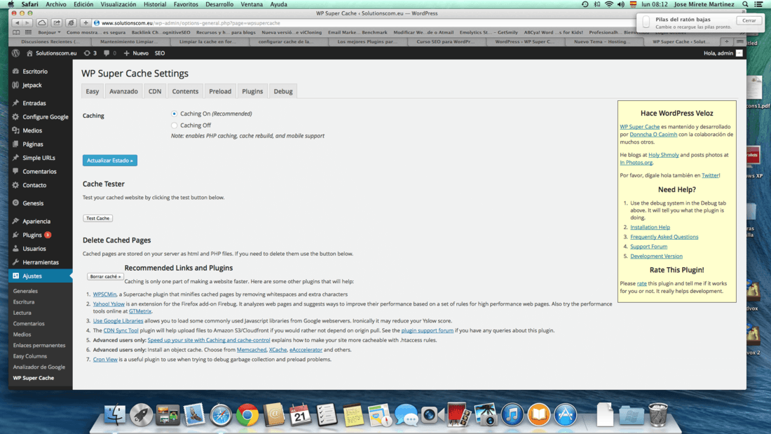This screenshot has height=434, width=771.
Task: Click the plus add-bookmark button beside address bar
Action: [86, 22]
